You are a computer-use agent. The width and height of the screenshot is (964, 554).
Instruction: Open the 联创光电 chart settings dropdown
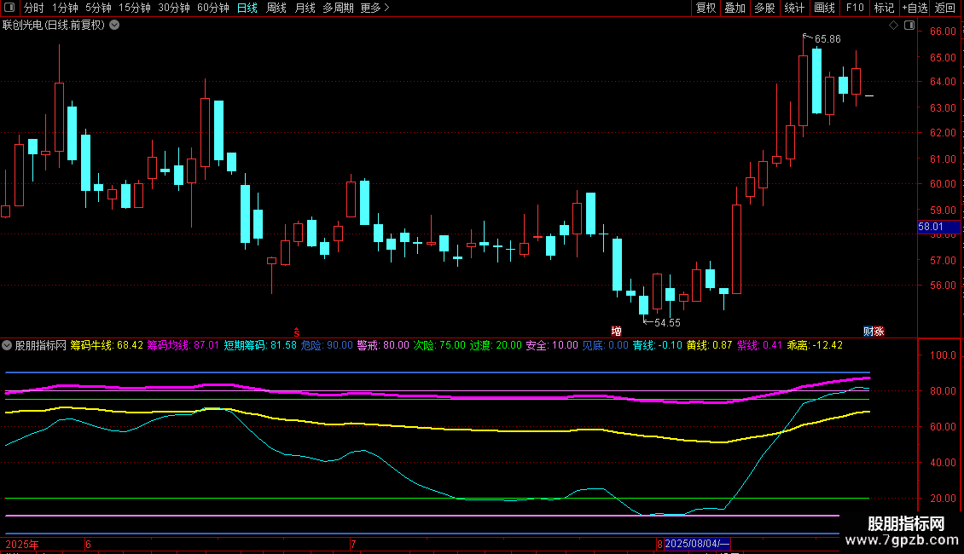point(114,25)
